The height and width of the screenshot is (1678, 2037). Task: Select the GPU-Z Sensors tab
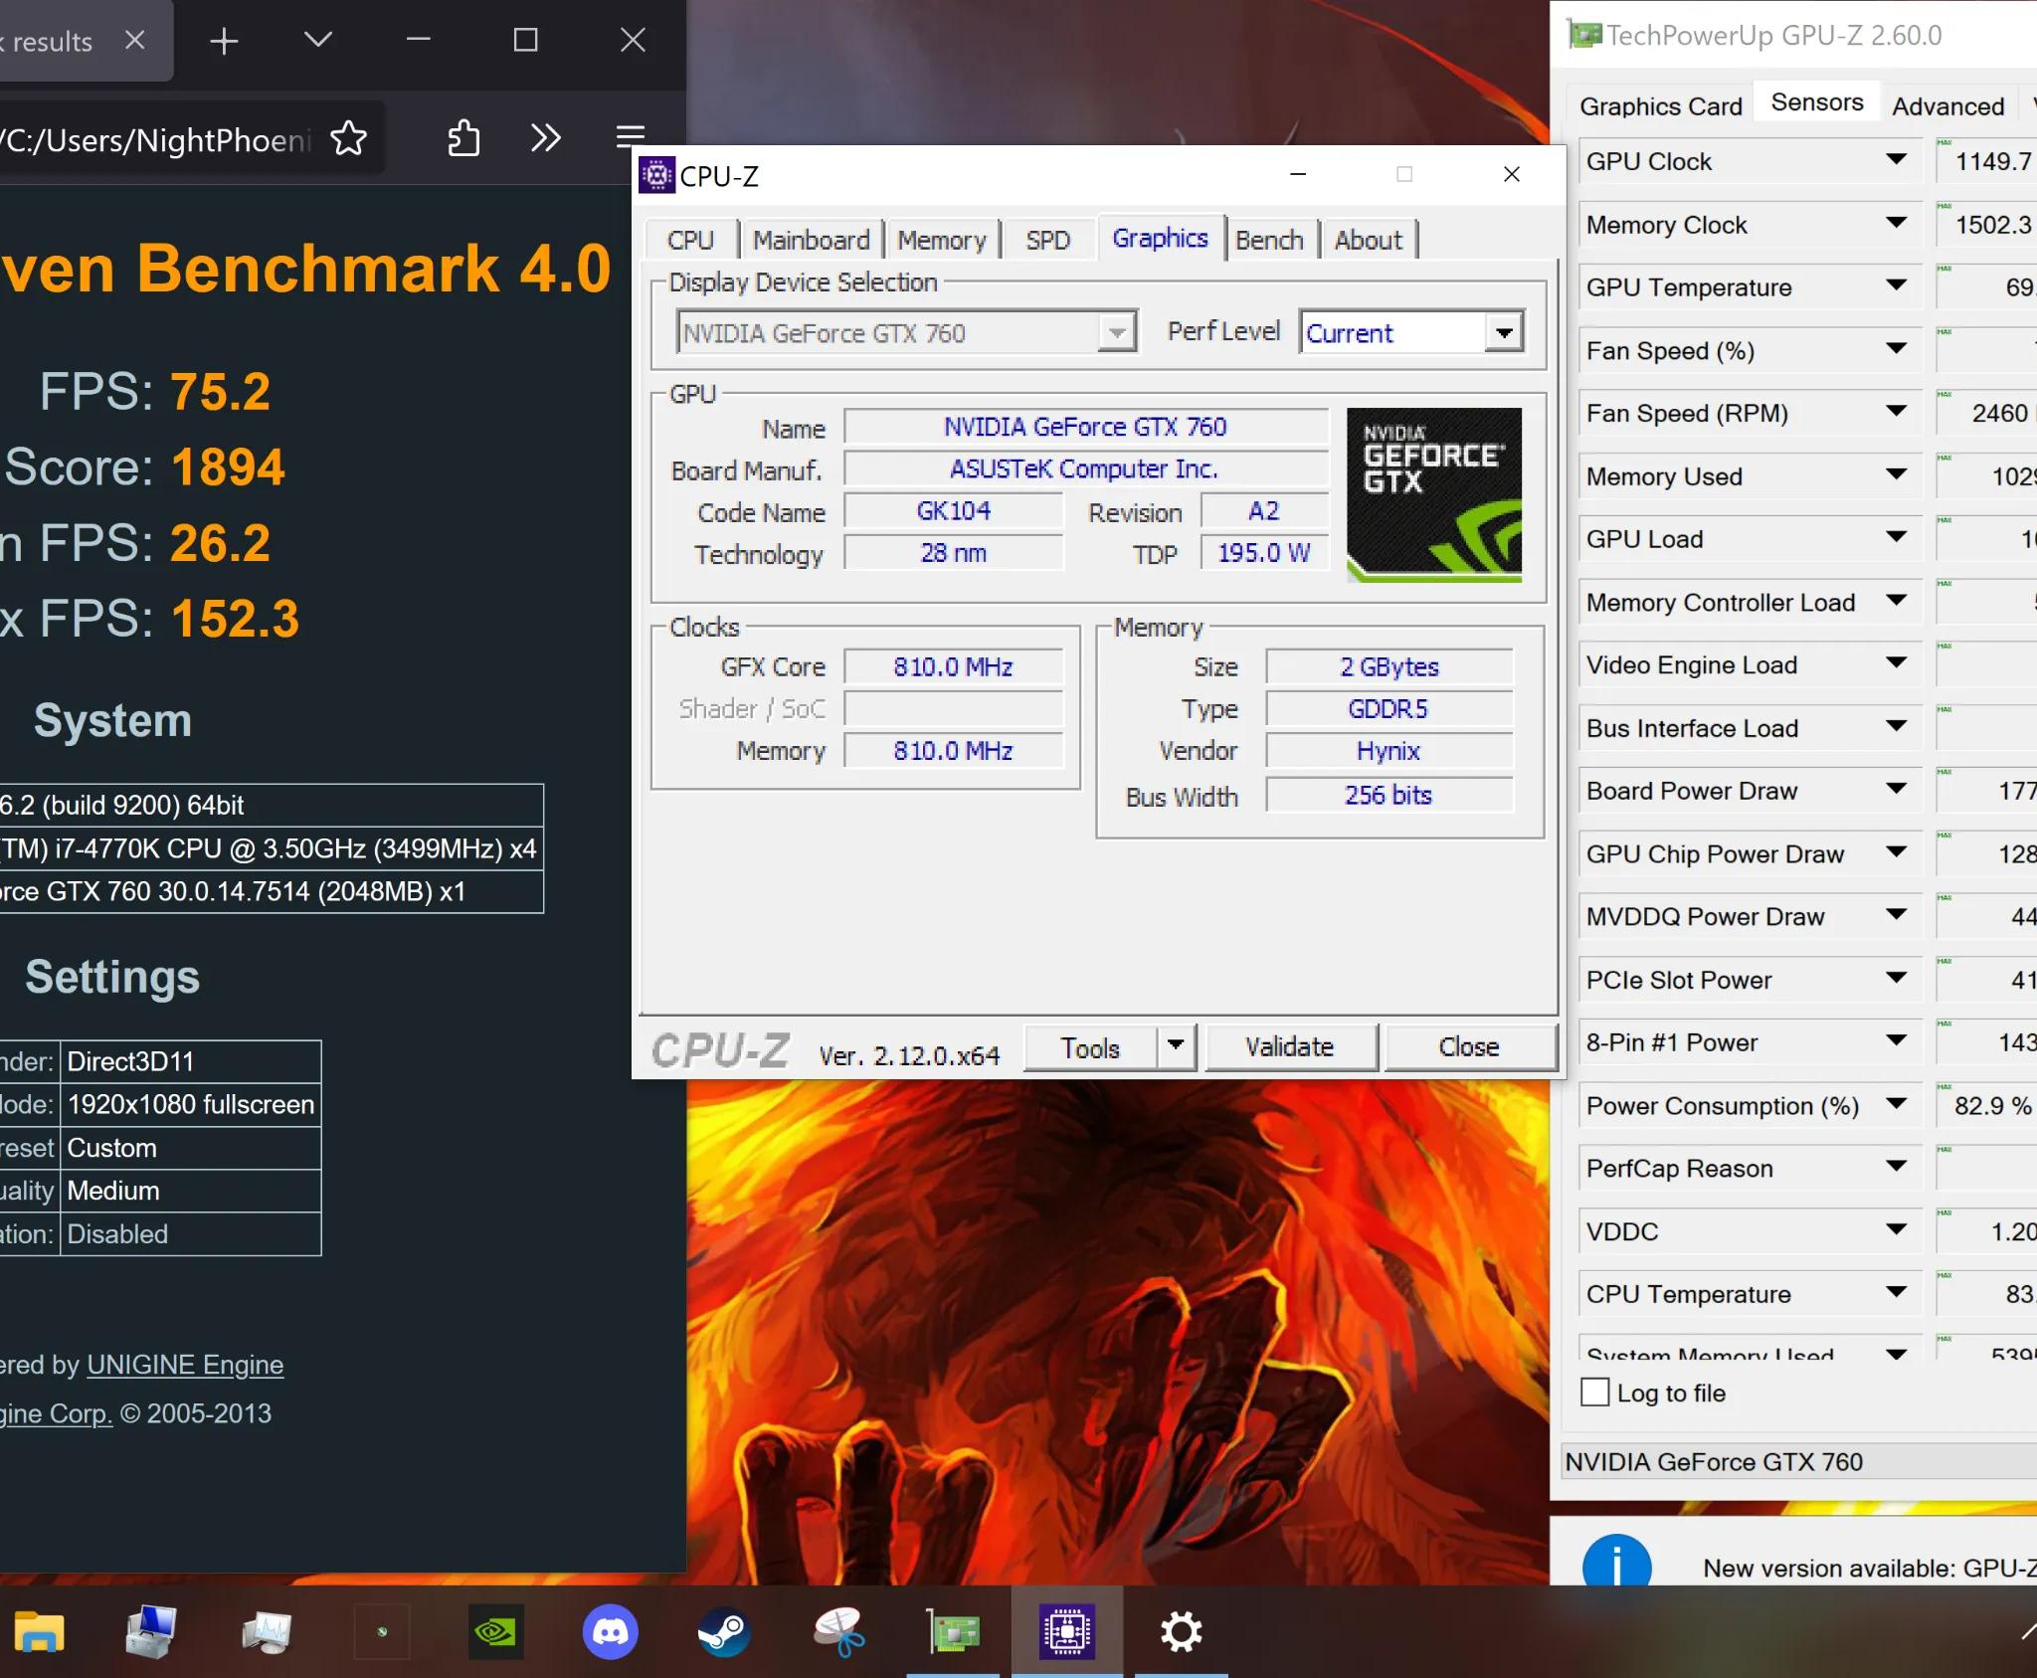pos(1816,102)
